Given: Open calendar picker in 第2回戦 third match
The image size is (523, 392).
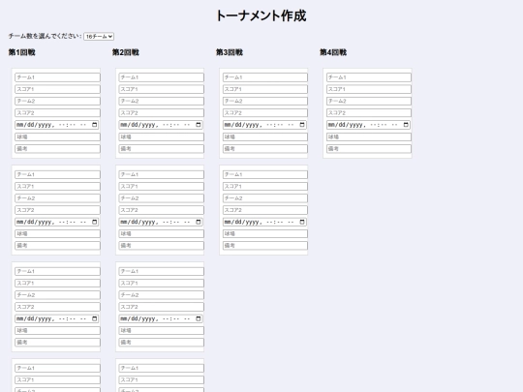Looking at the screenshot, I should tap(199, 318).
